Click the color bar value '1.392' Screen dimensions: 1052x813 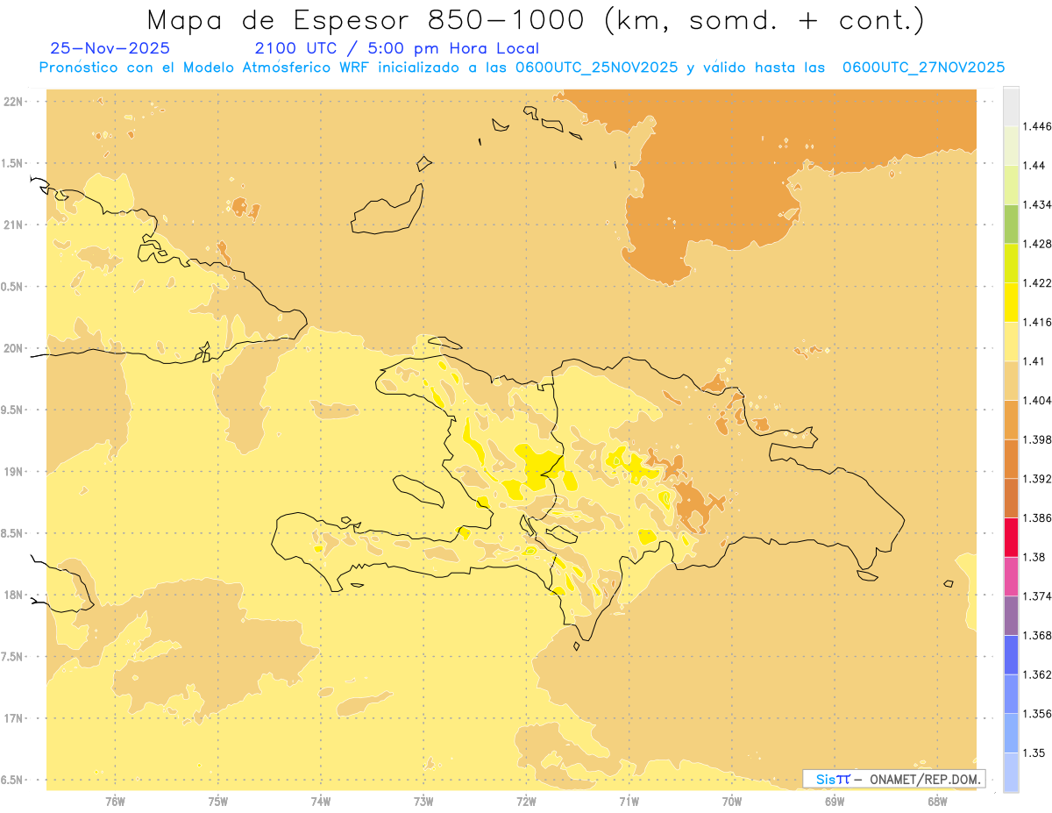[x=1038, y=479]
